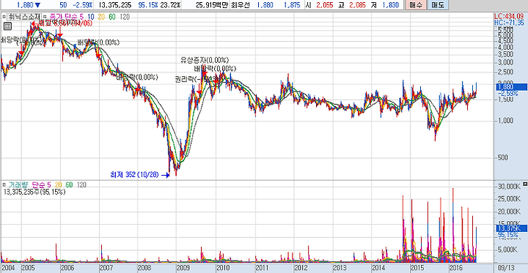
Task: Close the volume panel using its corner button
Action: (524, 184)
